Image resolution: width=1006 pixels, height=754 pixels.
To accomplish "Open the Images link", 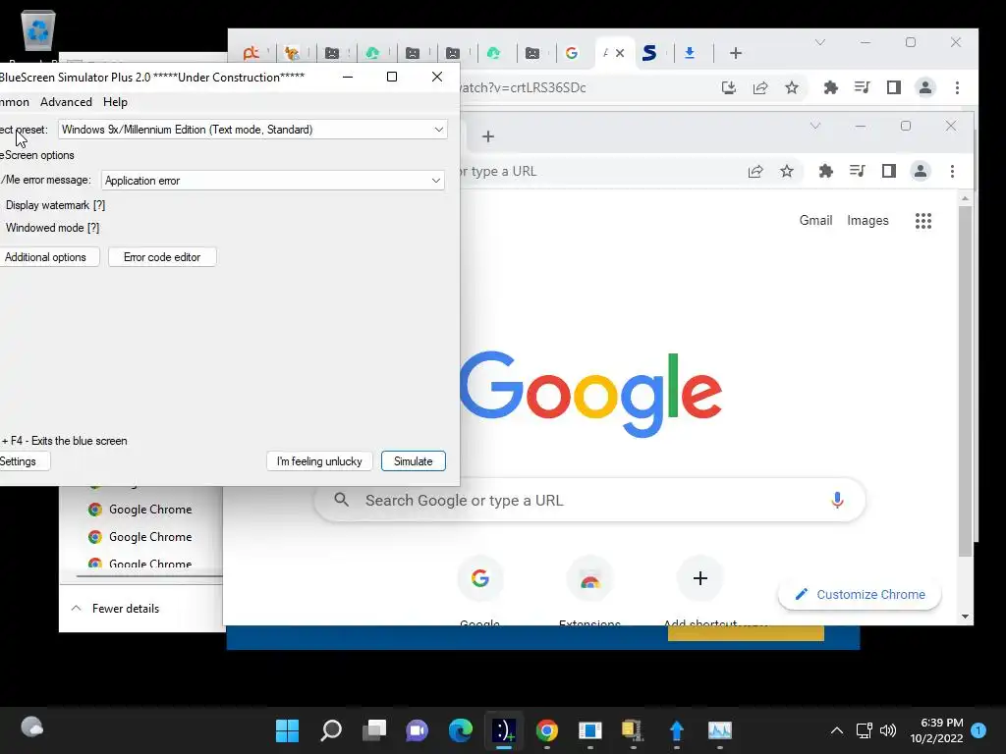I will pos(867,221).
